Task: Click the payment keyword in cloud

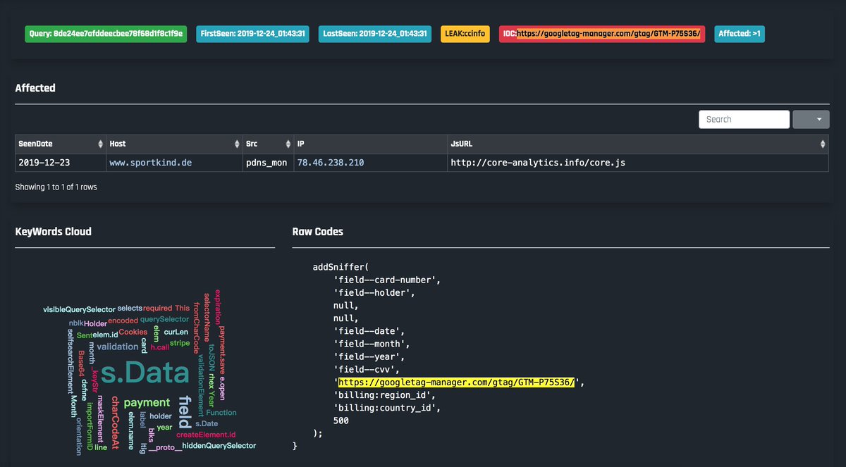Action: [147, 403]
